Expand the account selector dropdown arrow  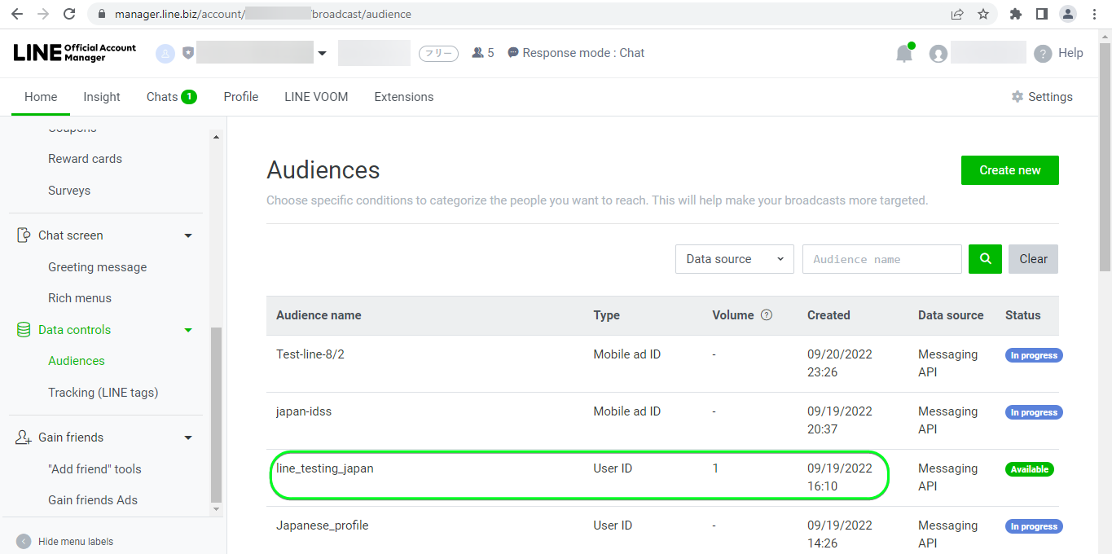click(322, 54)
